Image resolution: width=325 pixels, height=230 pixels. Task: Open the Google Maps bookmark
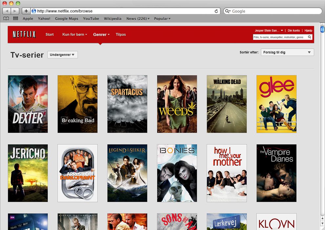(x=67, y=19)
